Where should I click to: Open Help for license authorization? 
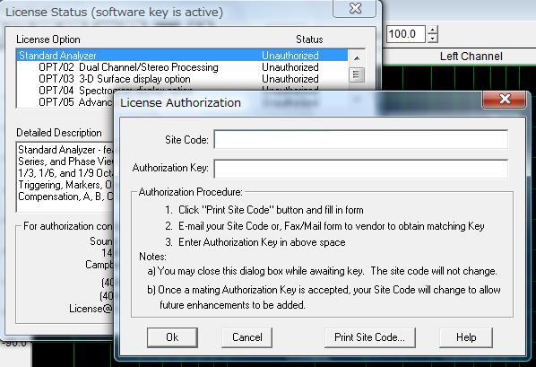(x=466, y=337)
